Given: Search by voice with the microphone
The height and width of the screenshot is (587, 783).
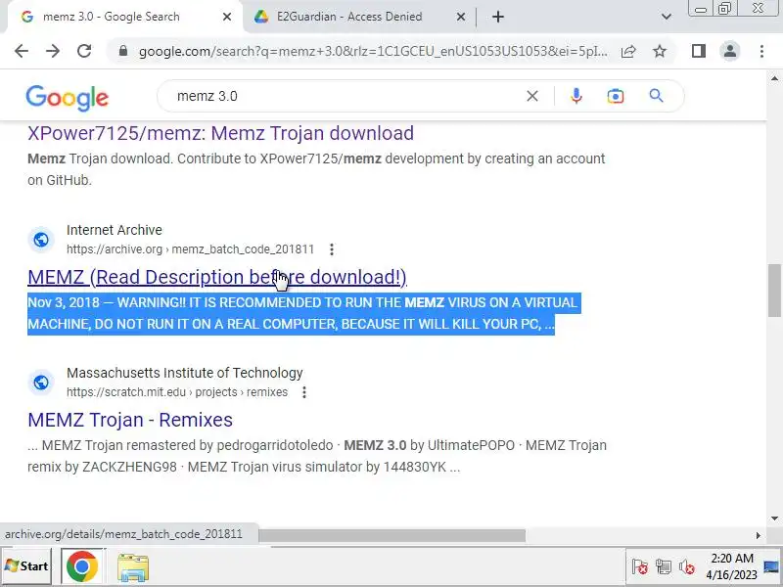Looking at the screenshot, I should (576, 96).
